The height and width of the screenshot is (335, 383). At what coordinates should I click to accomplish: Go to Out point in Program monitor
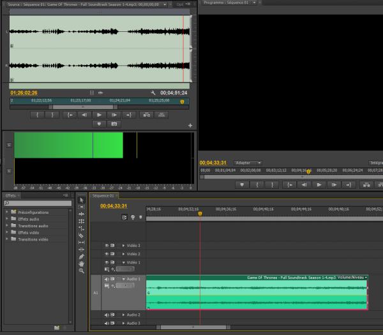(349, 185)
